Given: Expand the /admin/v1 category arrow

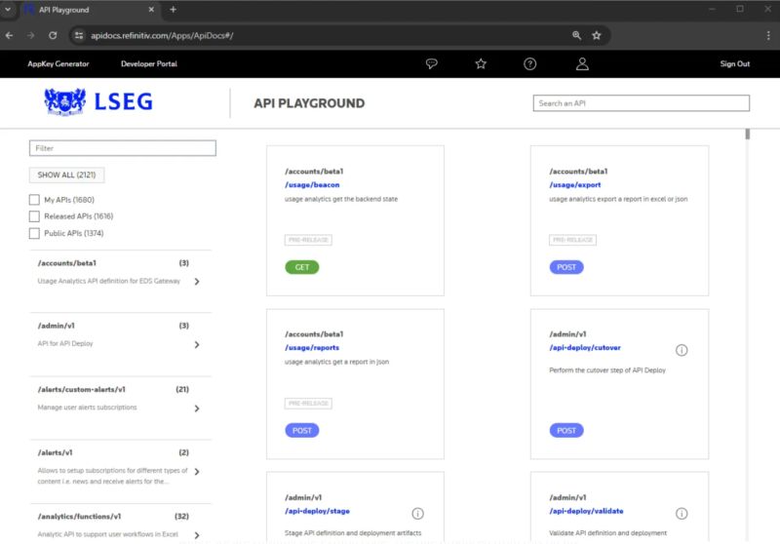Looking at the screenshot, I should click(x=197, y=344).
